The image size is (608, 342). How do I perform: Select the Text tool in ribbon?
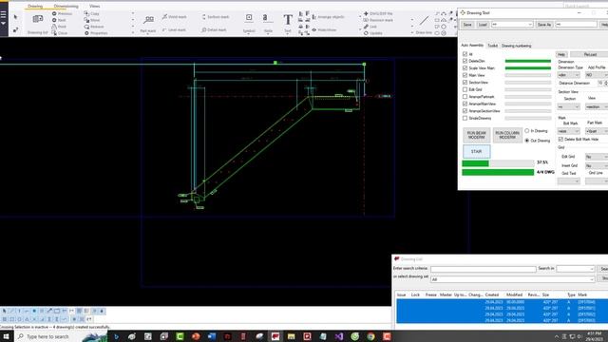pyautogui.click(x=288, y=19)
